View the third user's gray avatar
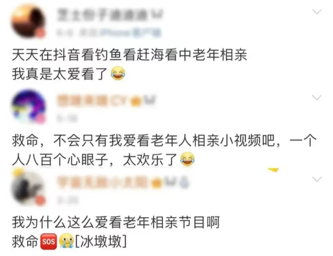This screenshot has height=256, width=333. (28, 188)
